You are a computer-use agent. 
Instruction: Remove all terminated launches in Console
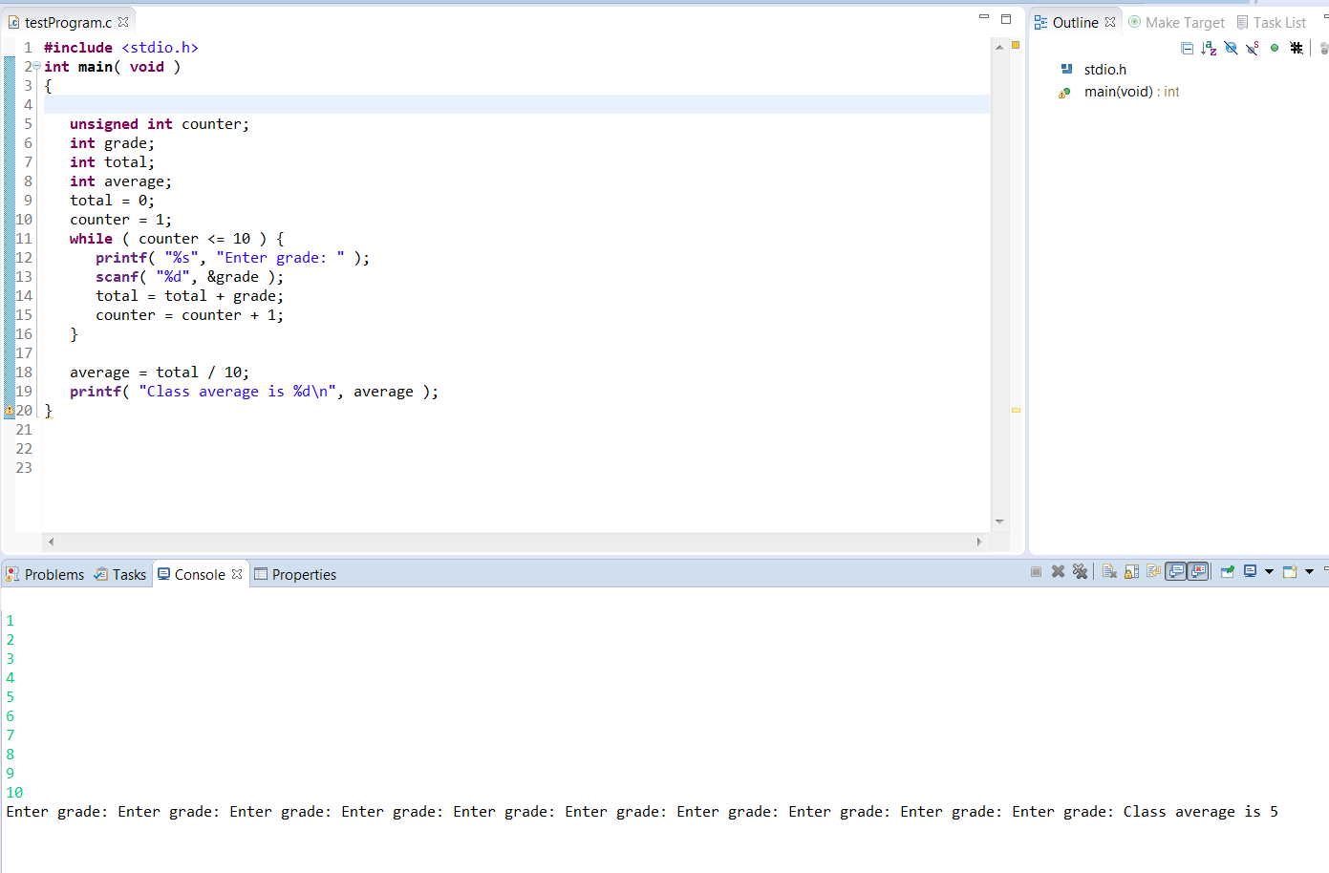1080,571
